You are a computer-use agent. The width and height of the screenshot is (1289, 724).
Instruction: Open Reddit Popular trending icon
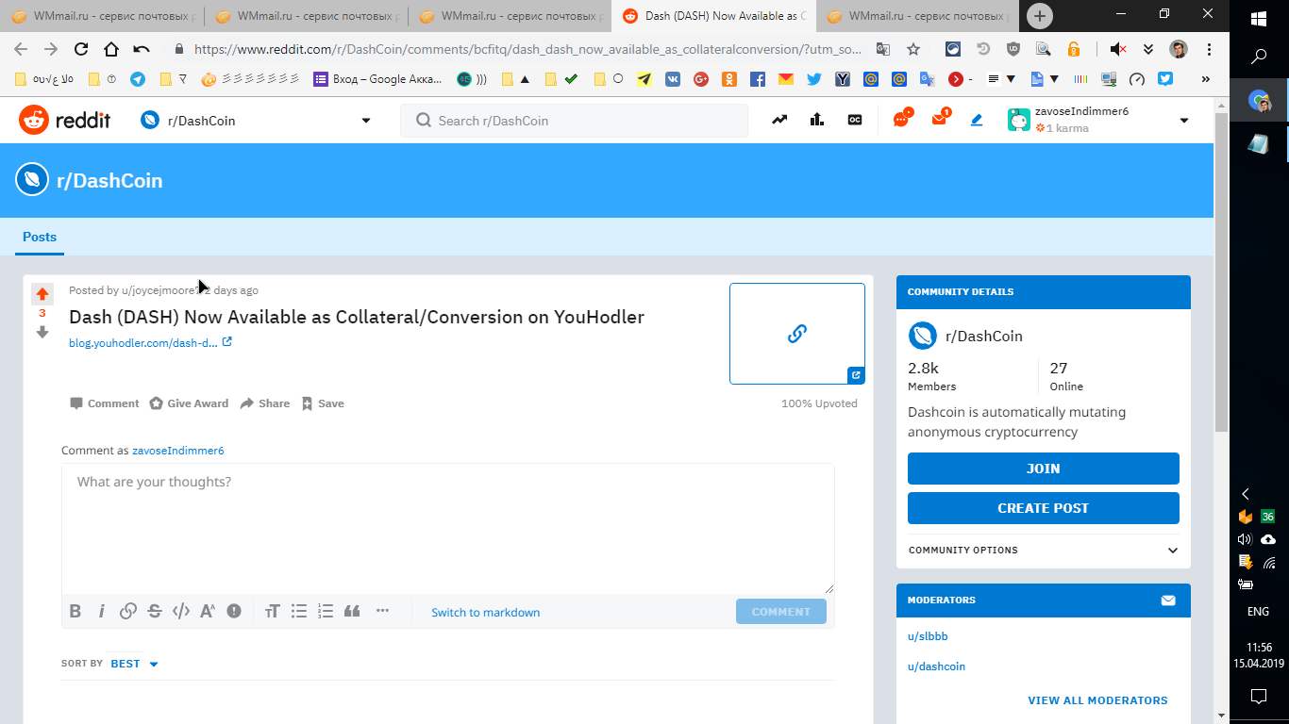point(779,120)
